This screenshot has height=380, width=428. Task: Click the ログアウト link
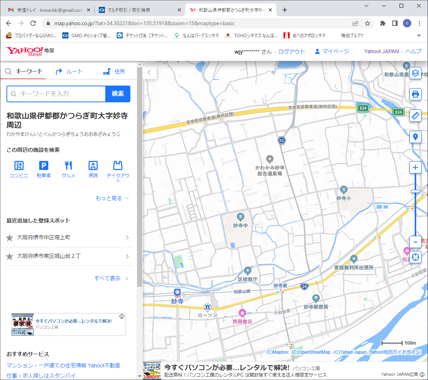pos(292,52)
